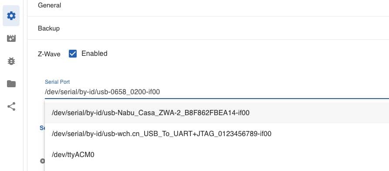Open Store using the folder sidebar icon
This screenshot has width=389, height=171.
(x=11, y=84)
